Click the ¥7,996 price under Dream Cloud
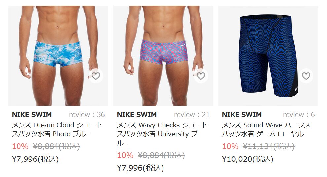Image resolution: width=327 pixels, height=177 pixels. point(35,159)
